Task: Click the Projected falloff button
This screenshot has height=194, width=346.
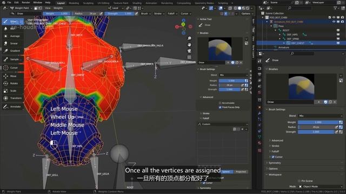Action: 241,172
